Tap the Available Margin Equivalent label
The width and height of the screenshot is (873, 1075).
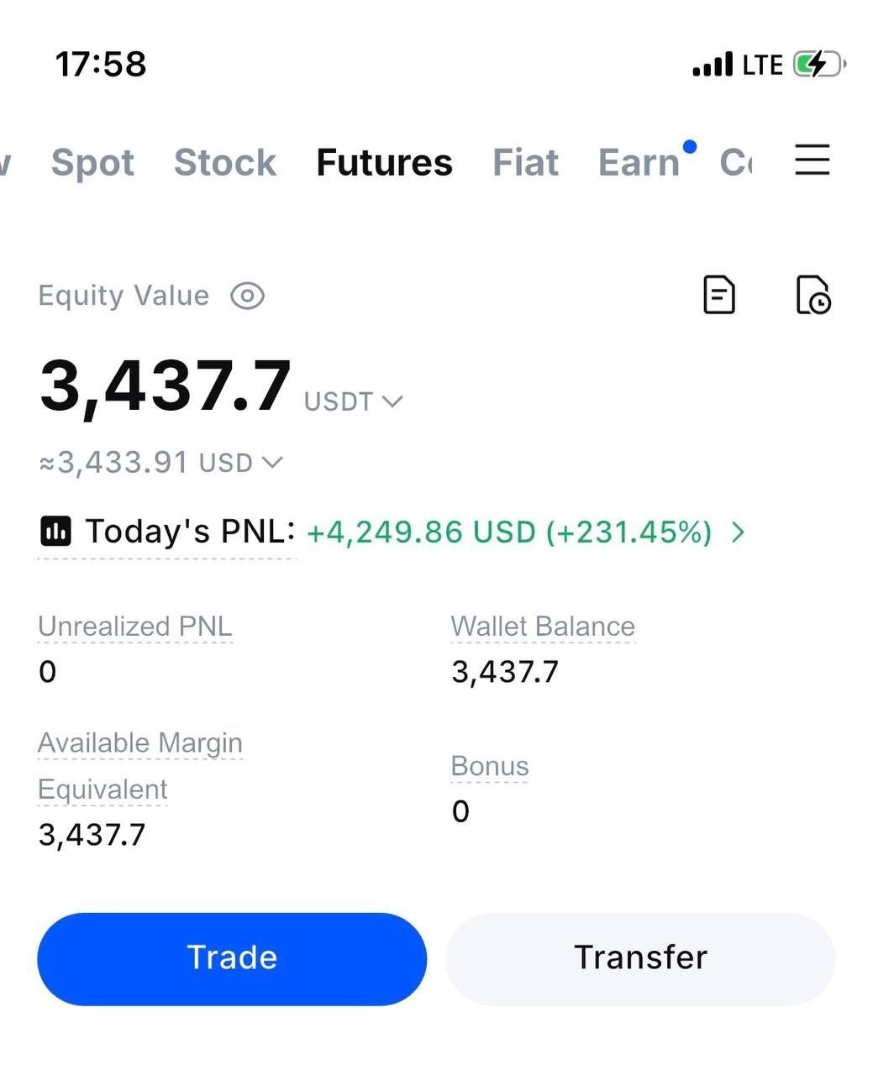tap(140, 766)
